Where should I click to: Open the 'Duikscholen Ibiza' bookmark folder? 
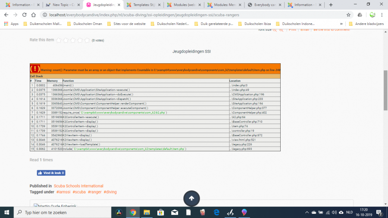(254, 24)
